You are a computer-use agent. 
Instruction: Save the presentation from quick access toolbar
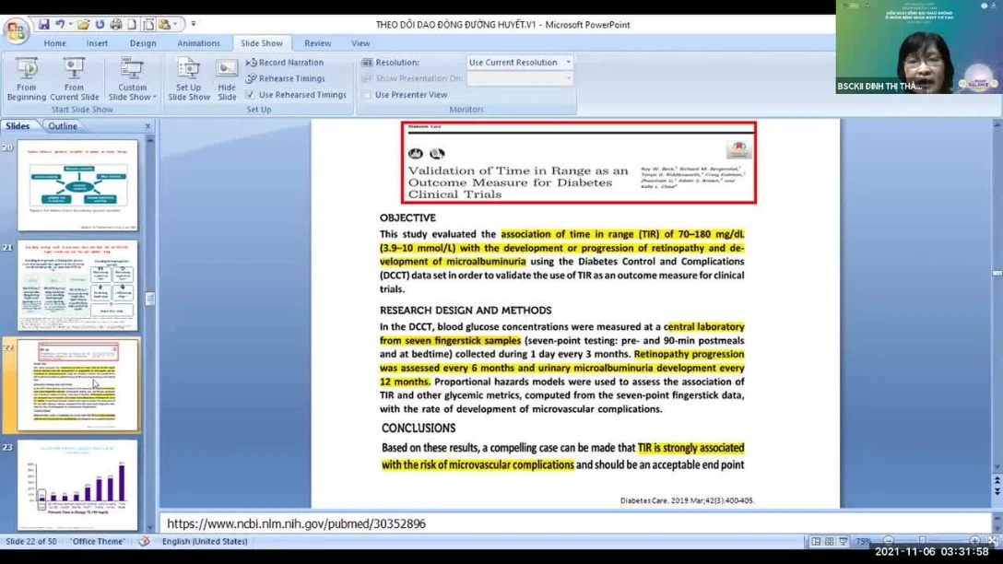click(43, 25)
